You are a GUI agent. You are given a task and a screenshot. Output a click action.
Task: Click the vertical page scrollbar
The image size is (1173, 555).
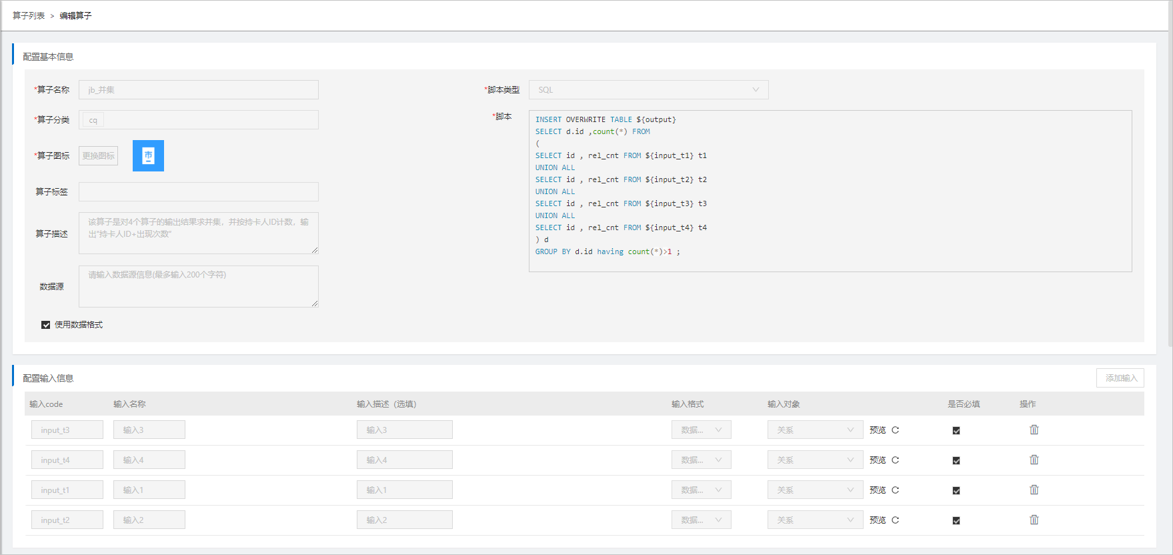pos(1170,173)
